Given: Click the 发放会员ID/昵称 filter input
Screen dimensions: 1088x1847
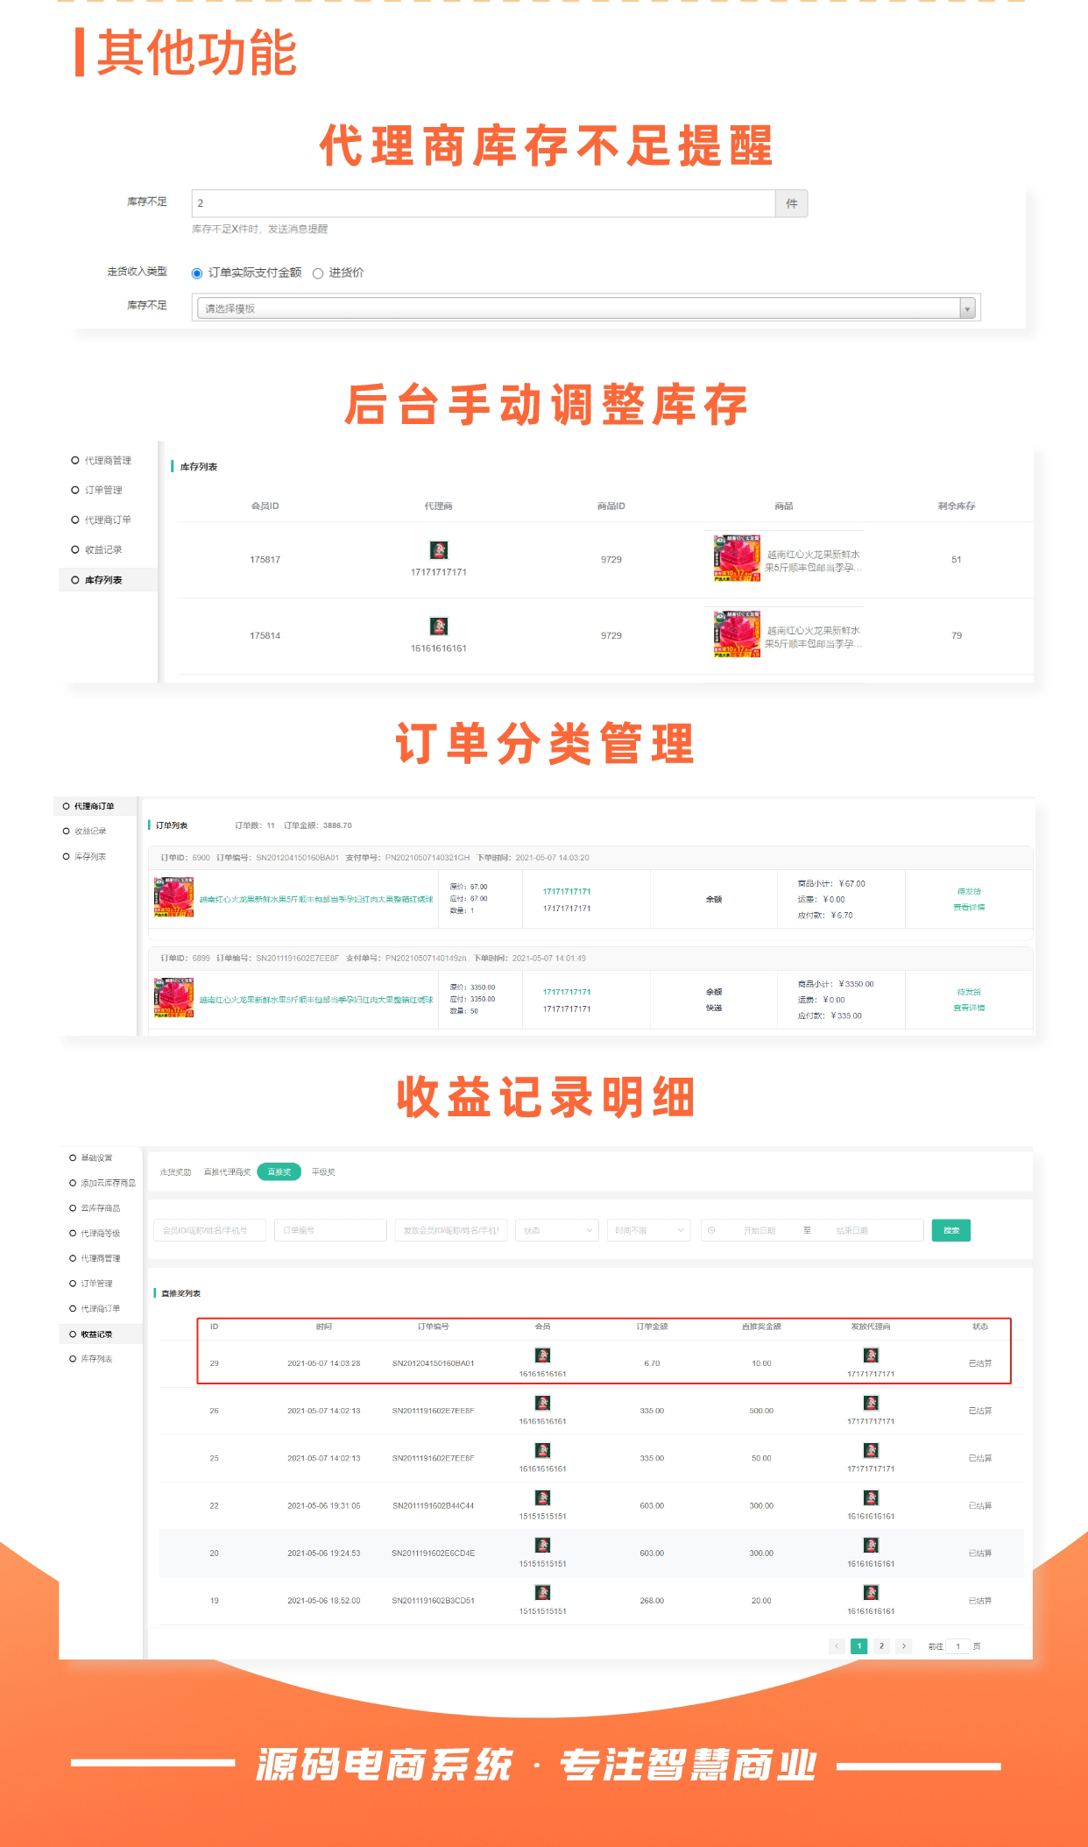Looking at the screenshot, I should pos(451,1230).
